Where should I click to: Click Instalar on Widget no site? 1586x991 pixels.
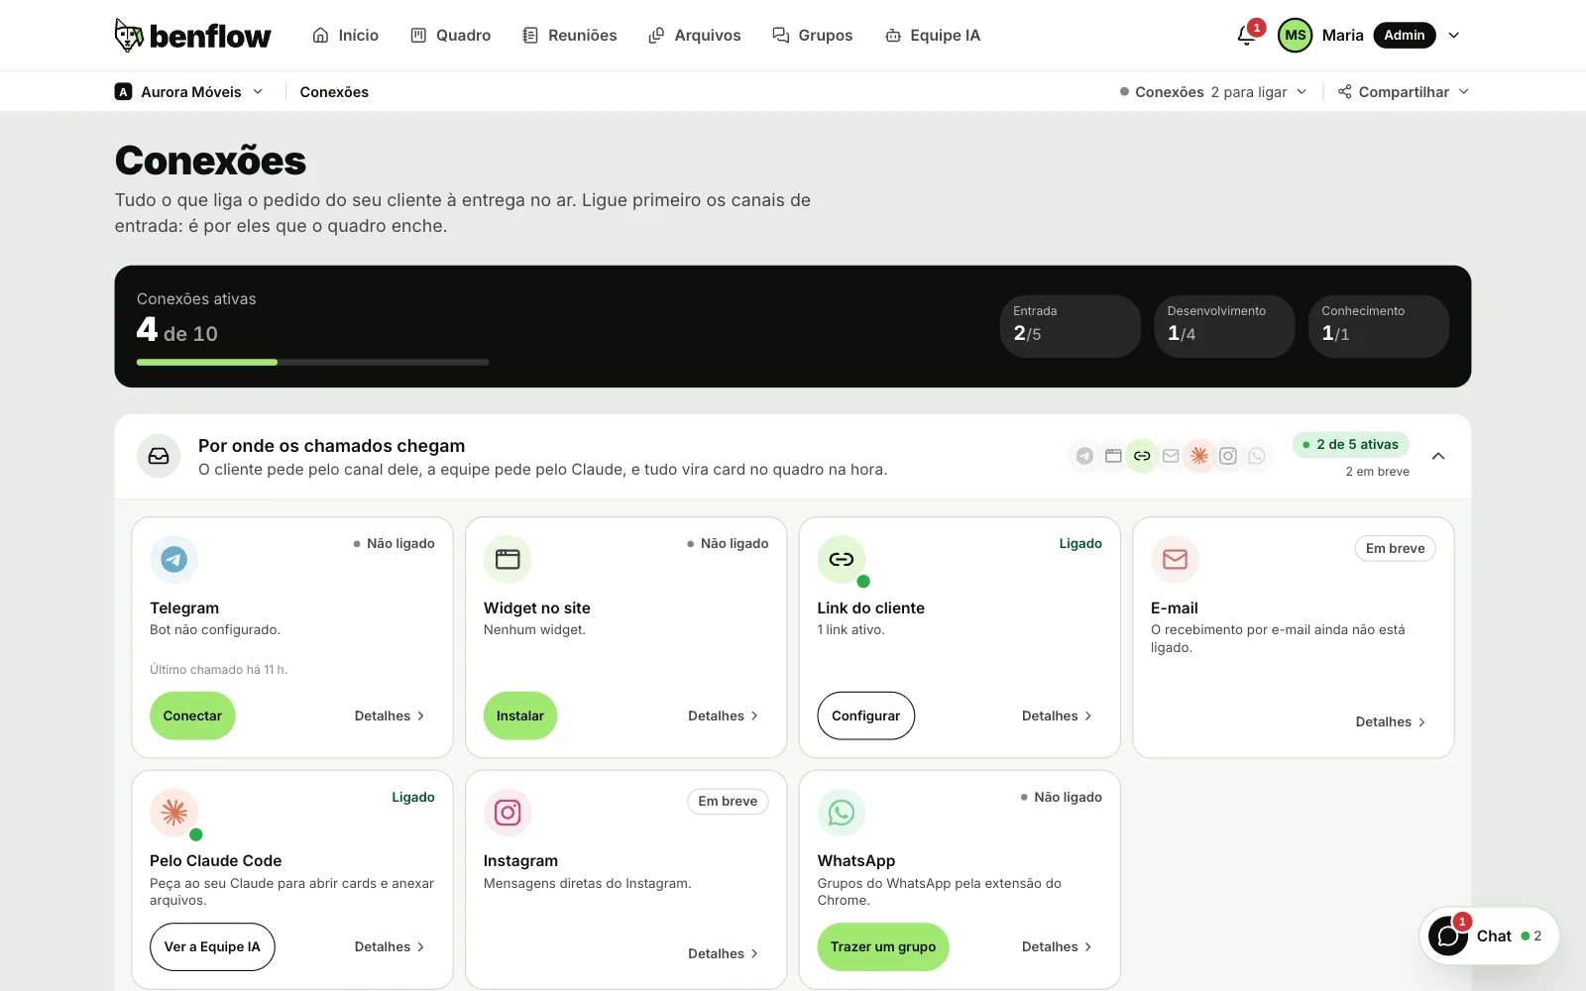(x=520, y=716)
